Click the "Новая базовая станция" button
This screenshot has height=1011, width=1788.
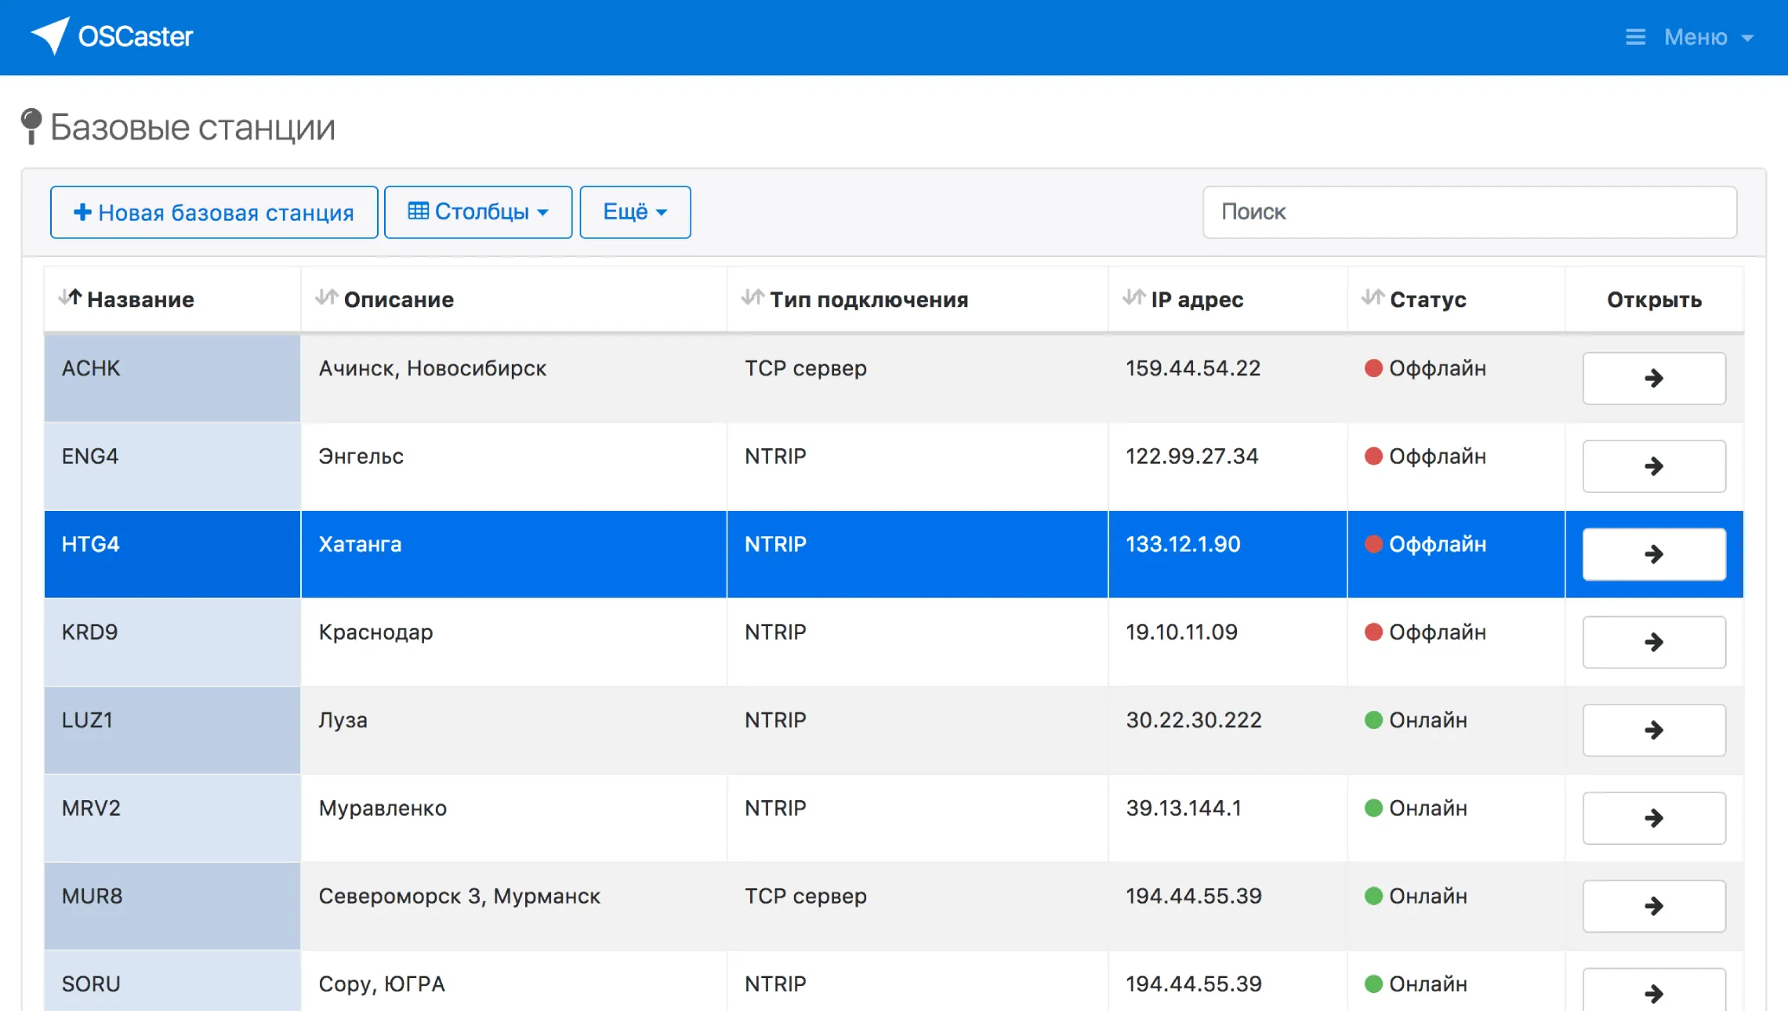click(x=213, y=212)
